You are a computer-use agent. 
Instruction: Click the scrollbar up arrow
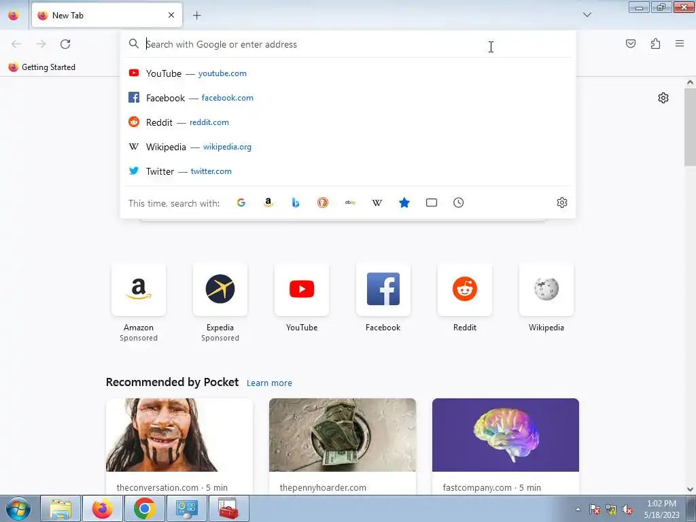pyautogui.click(x=690, y=82)
